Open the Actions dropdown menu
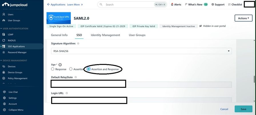256x115 pixels. tap(243, 18)
